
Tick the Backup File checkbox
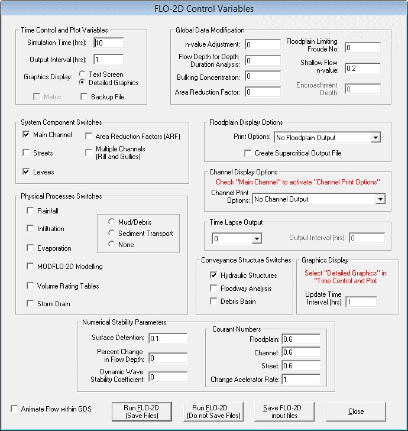[83, 97]
